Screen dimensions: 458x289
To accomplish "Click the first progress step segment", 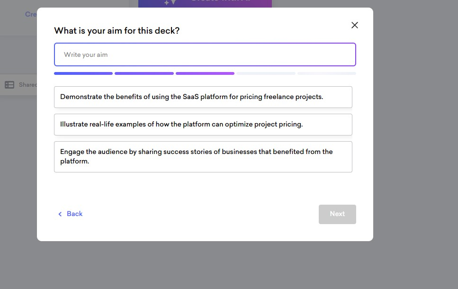I will pos(83,73).
